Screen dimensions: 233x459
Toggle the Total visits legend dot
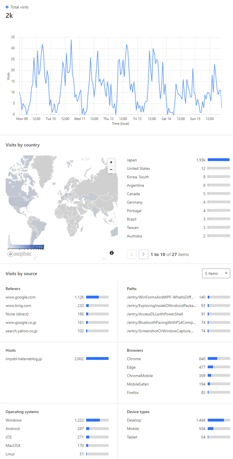(7, 7)
